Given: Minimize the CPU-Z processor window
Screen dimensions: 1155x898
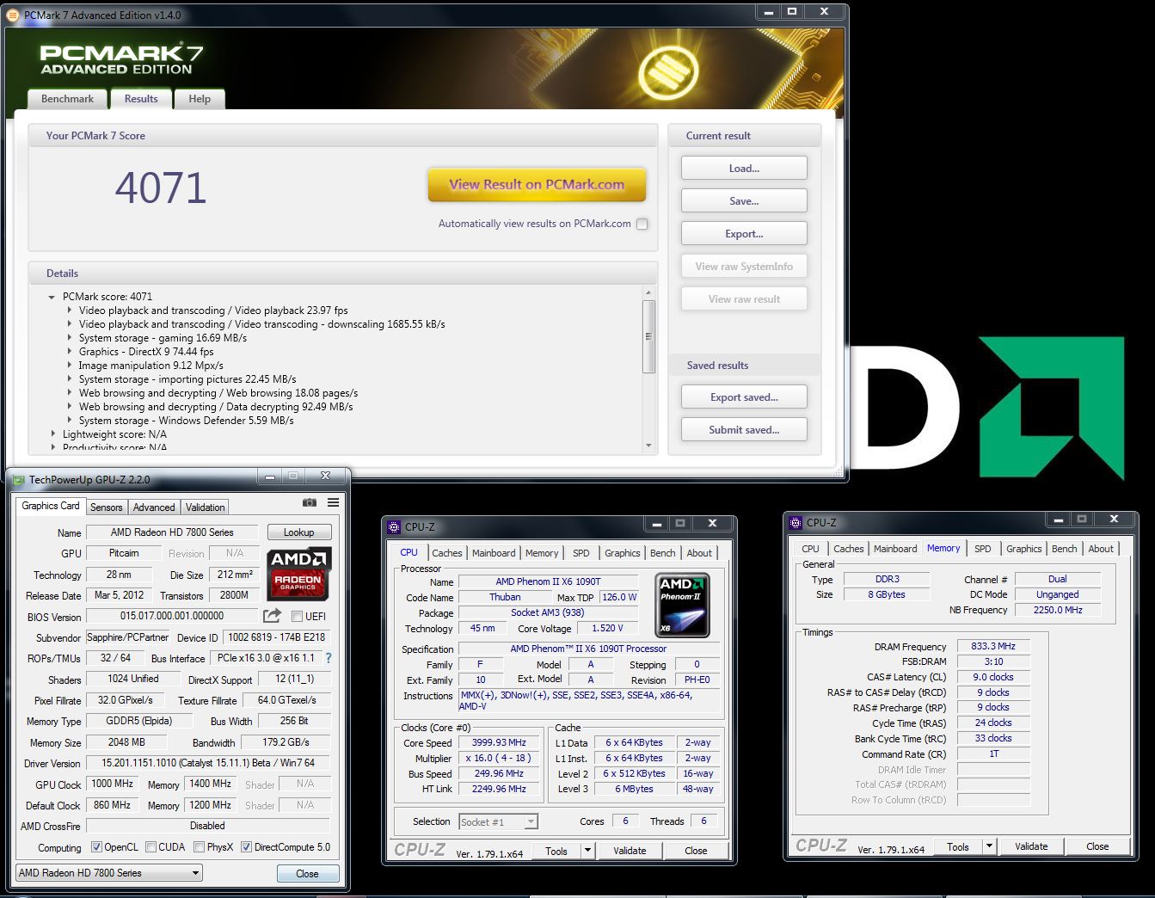Looking at the screenshot, I should click(x=656, y=523).
